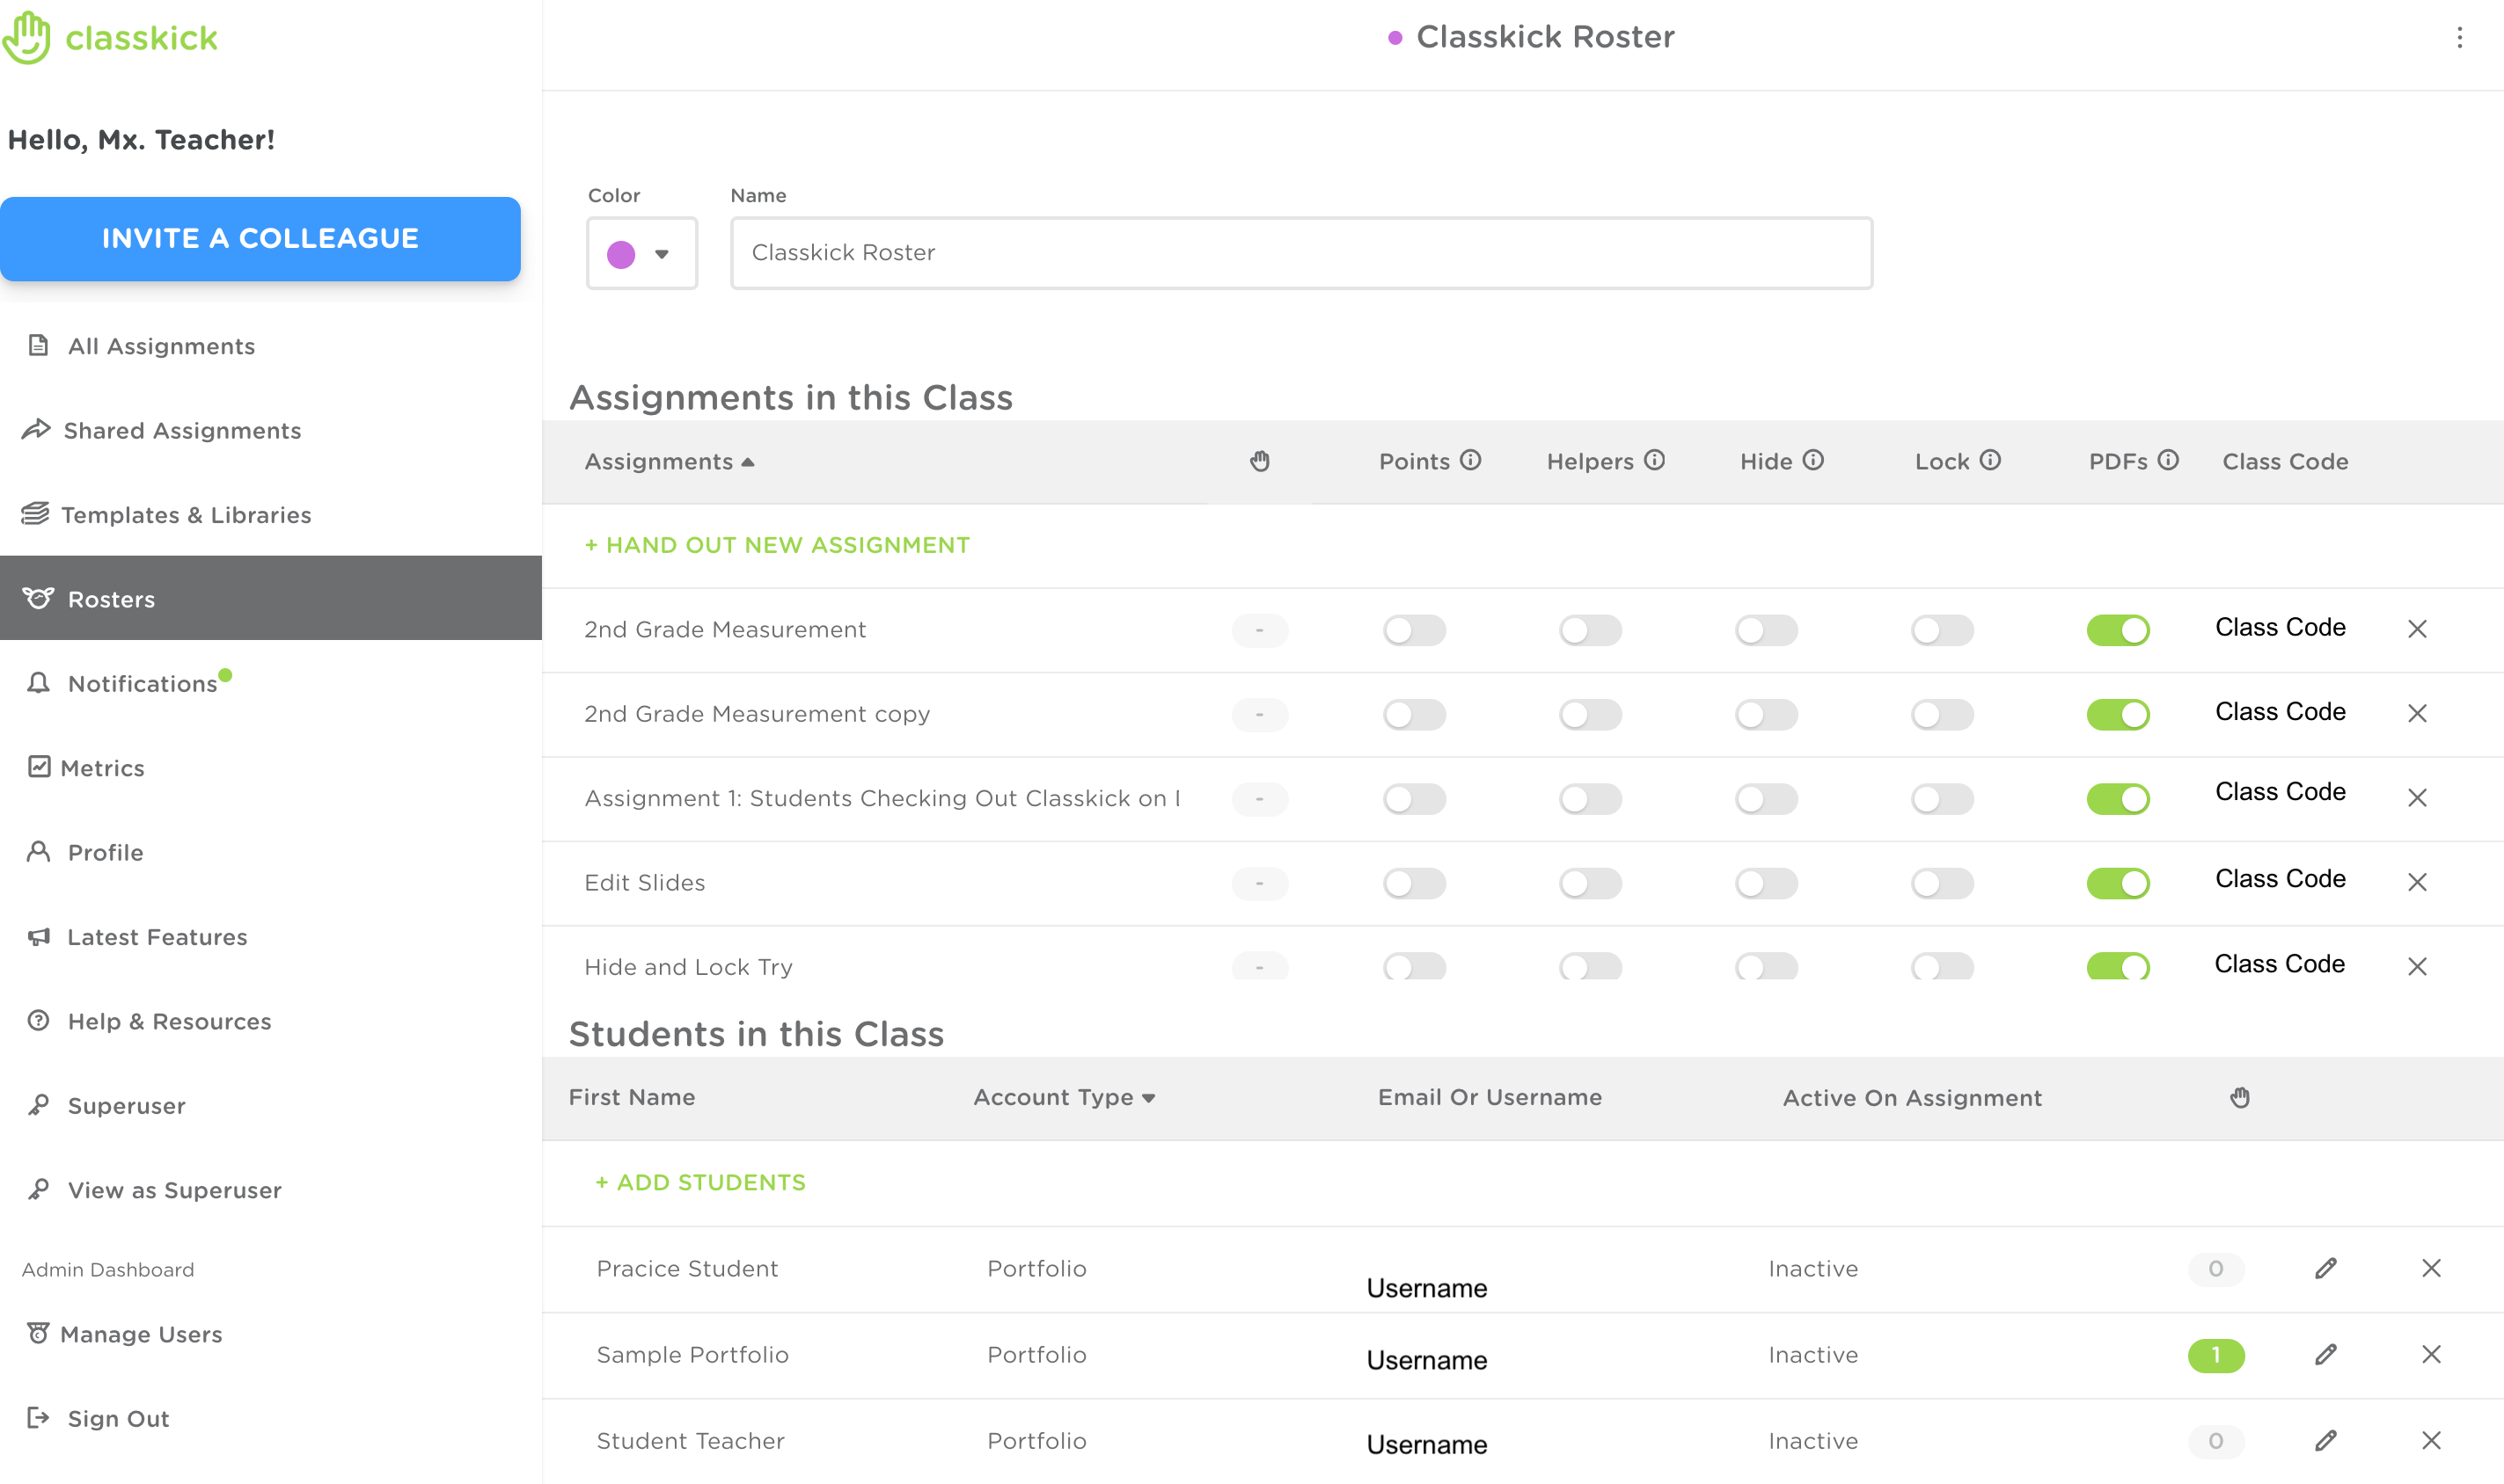Edit Sample Portfolio student with pencil icon
Viewport: 2504px width, 1484px height.
click(x=2326, y=1354)
